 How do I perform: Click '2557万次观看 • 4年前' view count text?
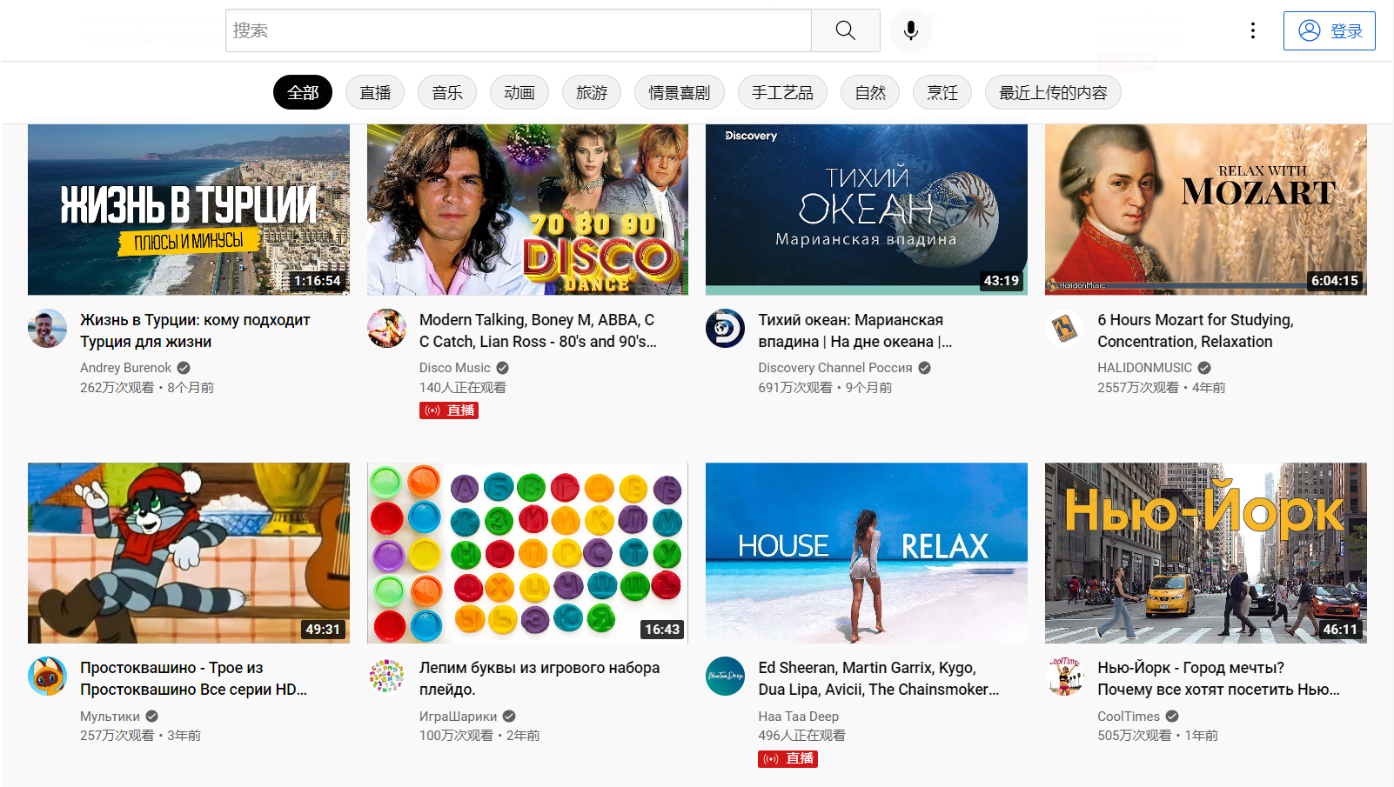pyautogui.click(x=1161, y=388)
